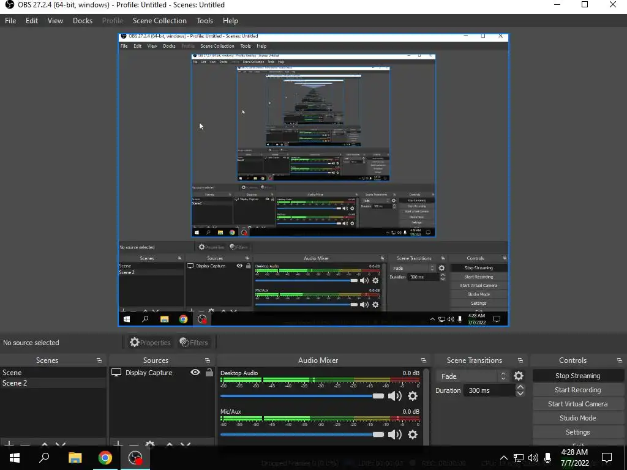Open the Scene Collection menu

[160, 21]
